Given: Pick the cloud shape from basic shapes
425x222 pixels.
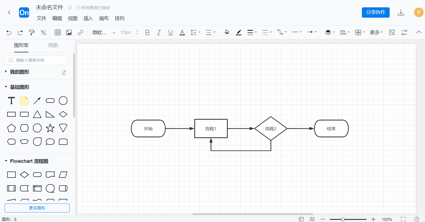Looking at the screenshot, I should pos(11,142).
